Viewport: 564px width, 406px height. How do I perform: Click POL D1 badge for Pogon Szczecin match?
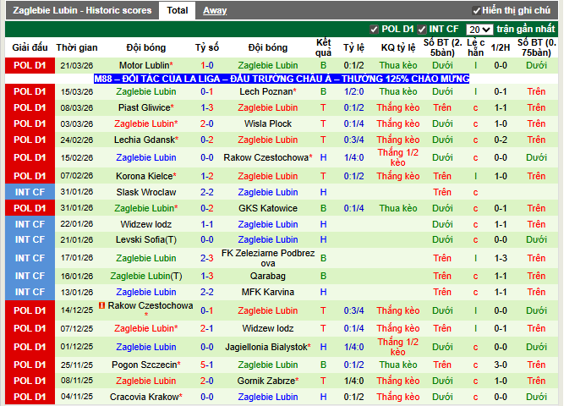[x=30, y=365]
